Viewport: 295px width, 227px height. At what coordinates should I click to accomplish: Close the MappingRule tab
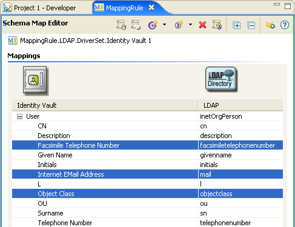[151, 8]
